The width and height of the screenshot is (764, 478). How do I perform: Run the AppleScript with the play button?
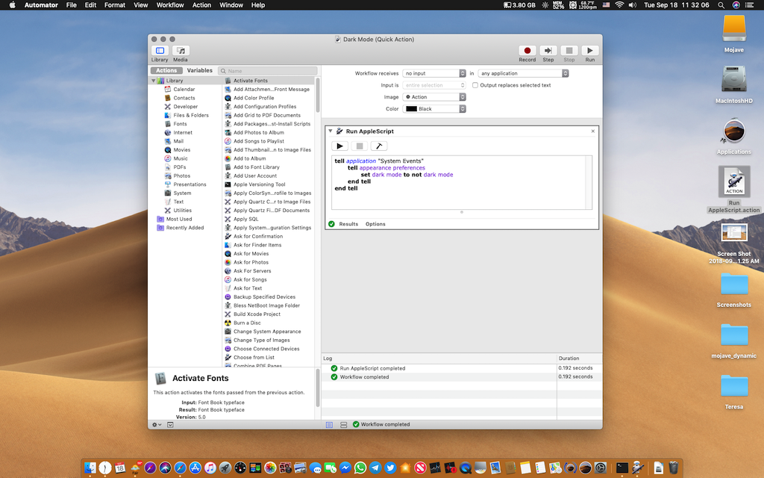(x=339, y=146)
